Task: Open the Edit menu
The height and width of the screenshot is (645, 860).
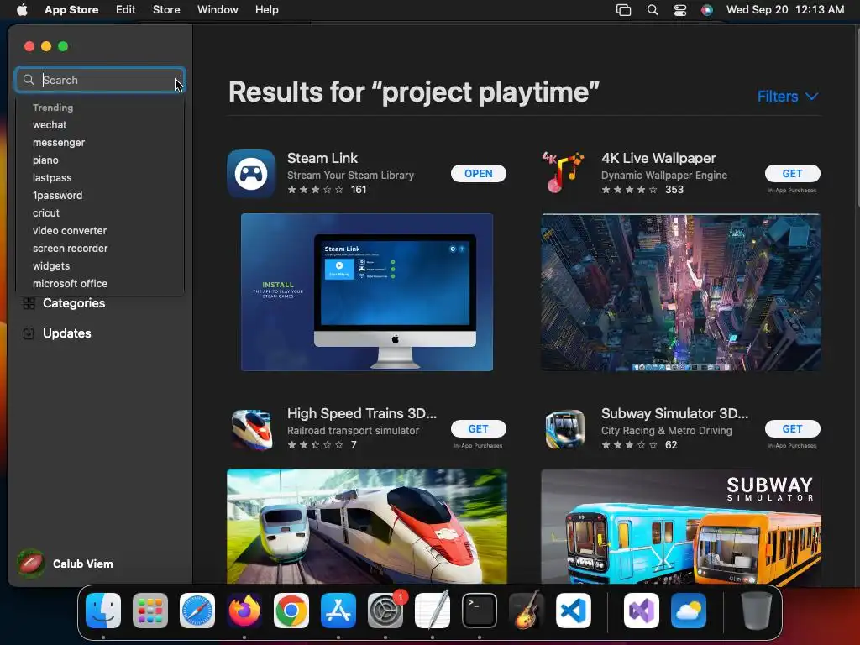Action: 126,10
